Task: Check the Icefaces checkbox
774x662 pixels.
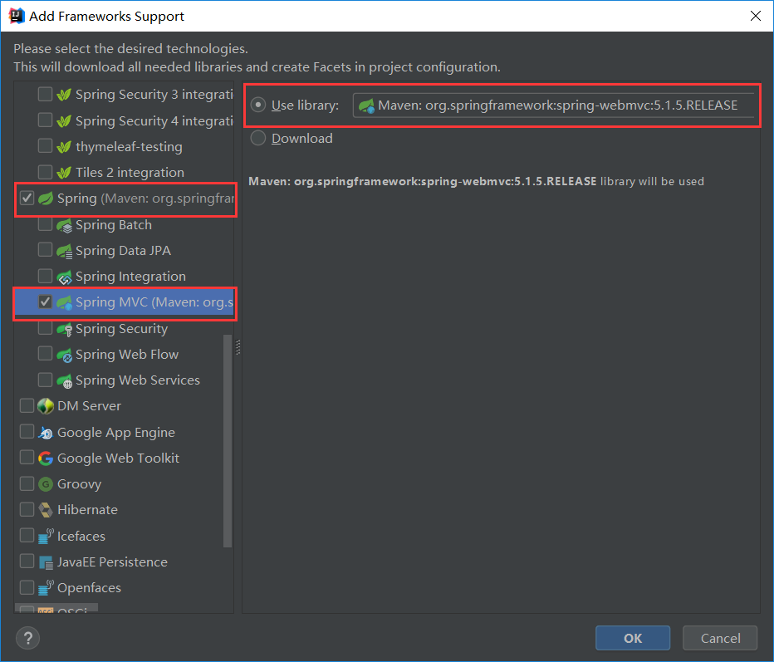Action: coord(27,535)
